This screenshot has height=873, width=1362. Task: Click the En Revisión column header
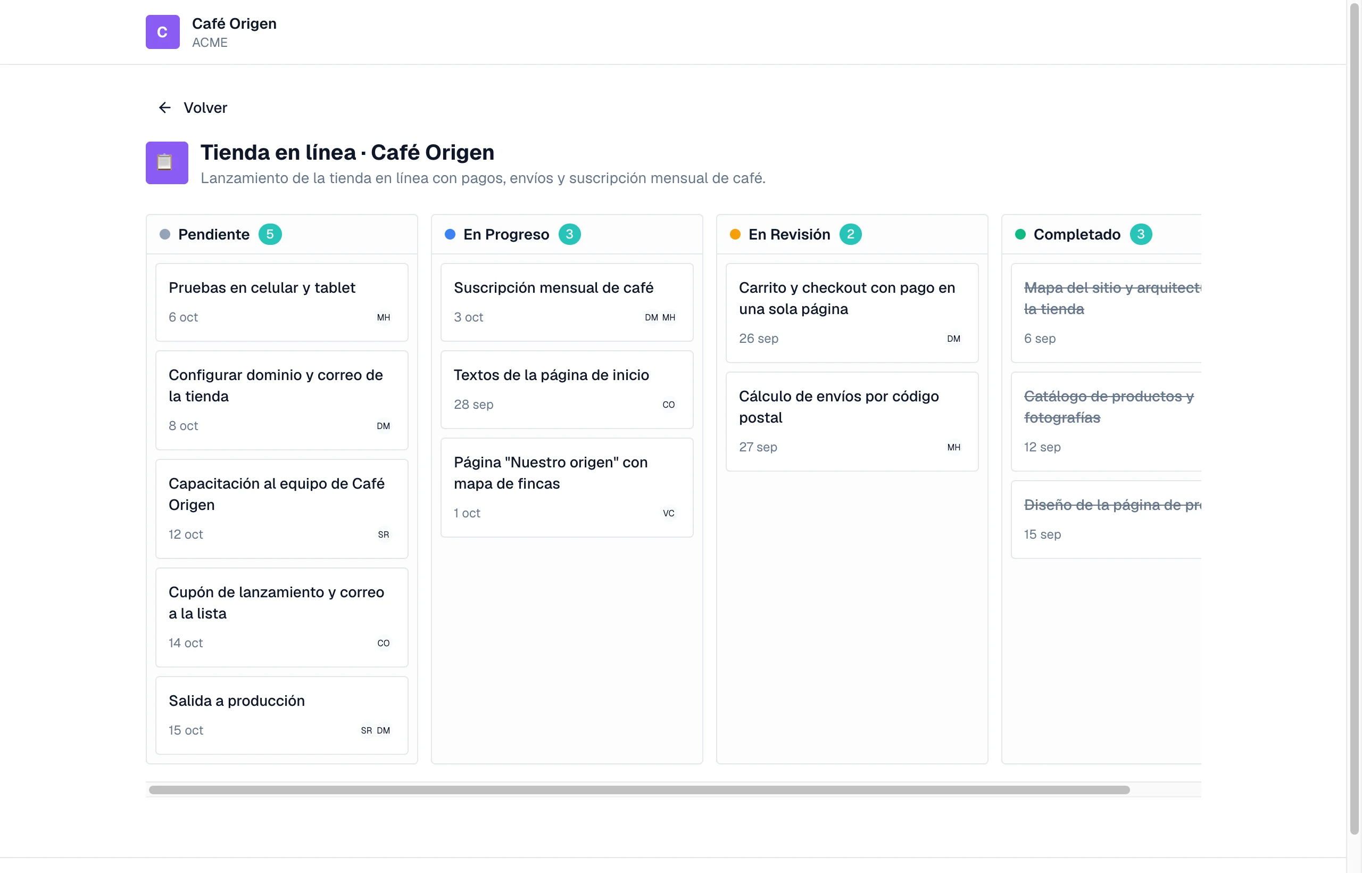(852, 234)
